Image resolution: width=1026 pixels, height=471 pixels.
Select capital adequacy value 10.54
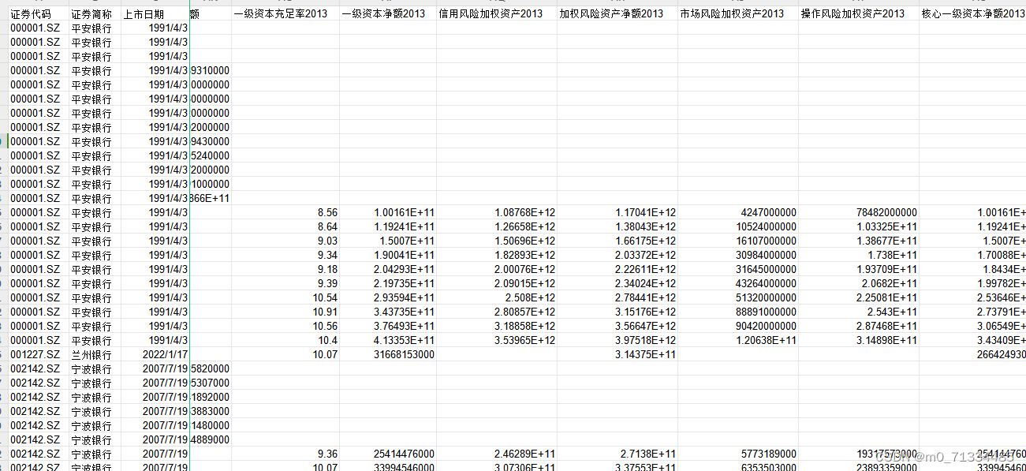(285, 297)
